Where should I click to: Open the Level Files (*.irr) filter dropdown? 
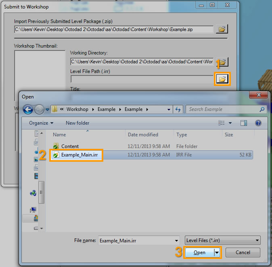222,240
